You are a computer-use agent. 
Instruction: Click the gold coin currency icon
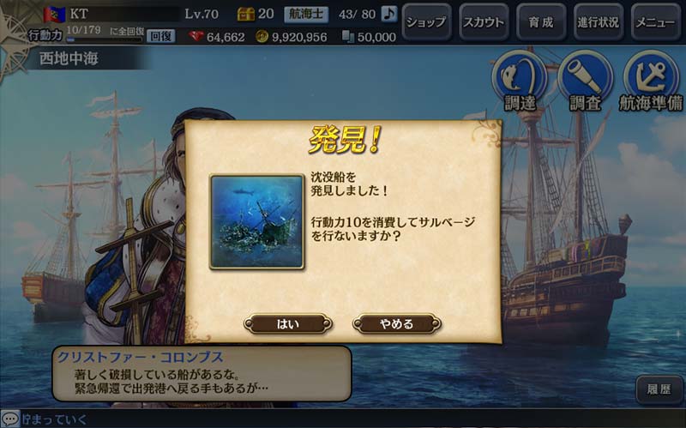[x=262, y=36]
